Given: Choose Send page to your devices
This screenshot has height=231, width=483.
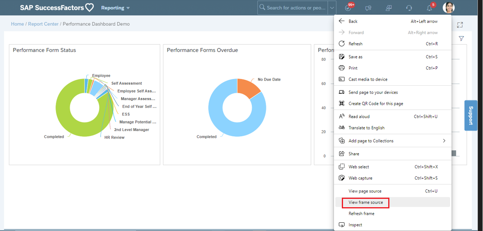Looking at the screenshot, I should click(x=393, y=92).
